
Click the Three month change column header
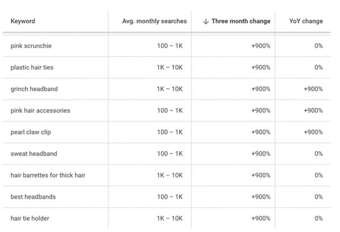[x=241, y=21]
